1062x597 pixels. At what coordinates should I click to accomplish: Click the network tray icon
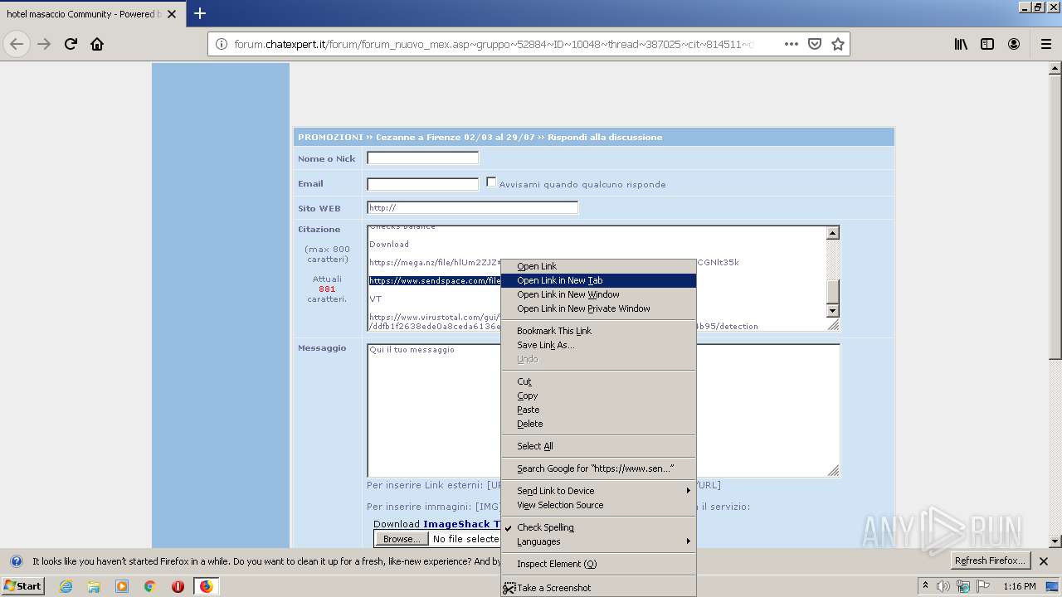pos(963,586)
